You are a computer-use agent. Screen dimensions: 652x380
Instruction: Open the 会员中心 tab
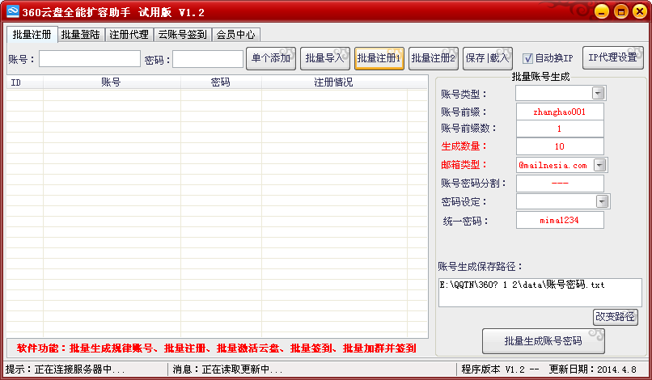[x=235, y=35]
